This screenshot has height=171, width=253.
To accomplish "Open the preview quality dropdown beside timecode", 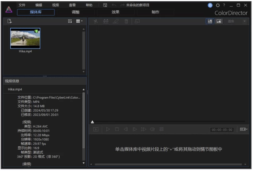I will point(243,129).
